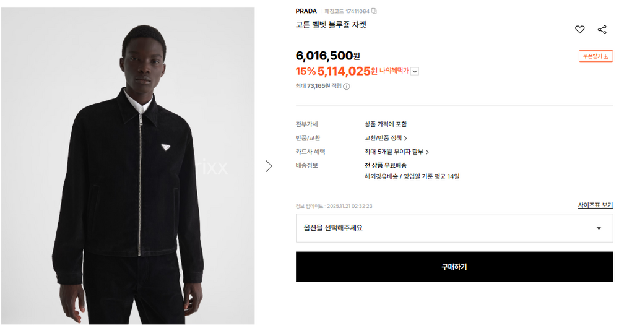Open the 사이즈표 보기 link
The width and height of the screenshot is (619, 328).
(595, 205)
